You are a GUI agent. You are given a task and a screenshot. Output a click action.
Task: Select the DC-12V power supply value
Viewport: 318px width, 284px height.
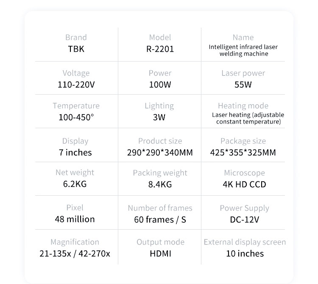tap(244, 219)
